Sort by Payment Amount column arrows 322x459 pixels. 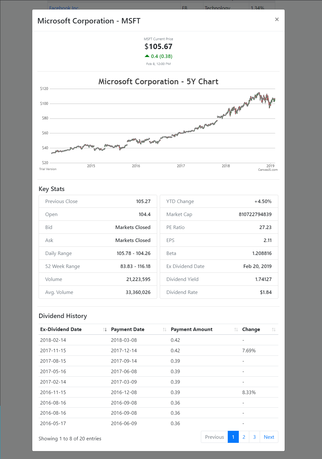236,329
